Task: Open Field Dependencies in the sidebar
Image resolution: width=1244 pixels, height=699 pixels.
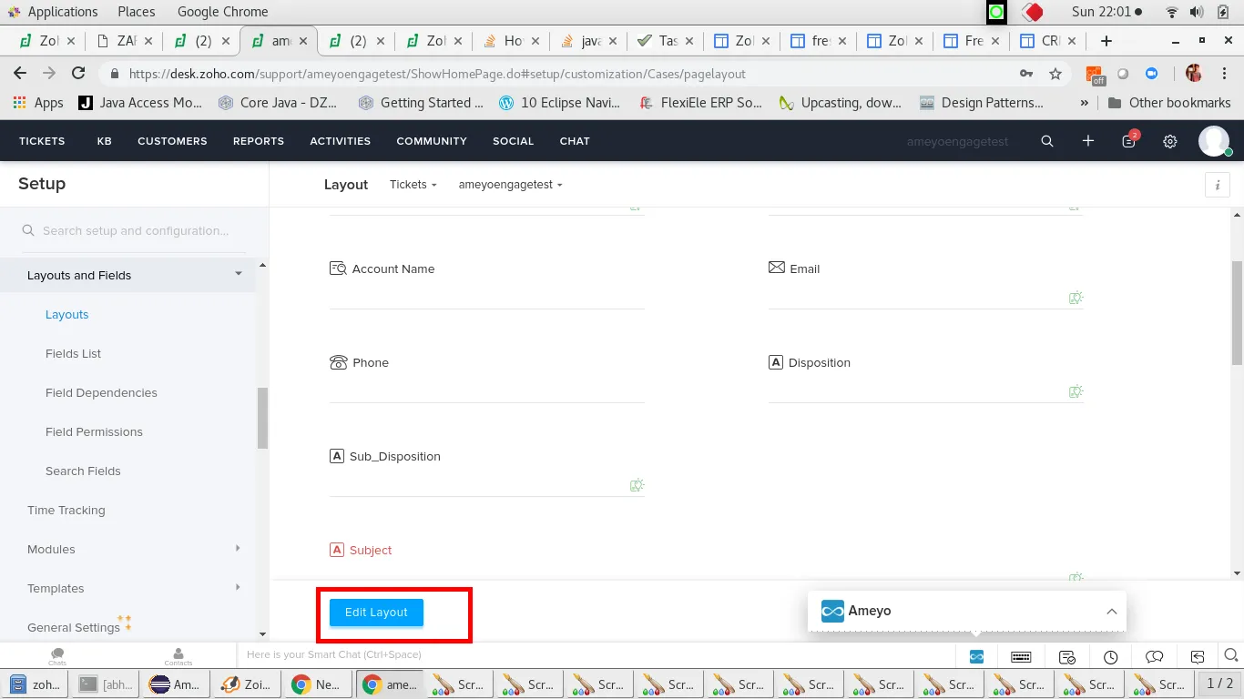Action: tap(101, 392)
